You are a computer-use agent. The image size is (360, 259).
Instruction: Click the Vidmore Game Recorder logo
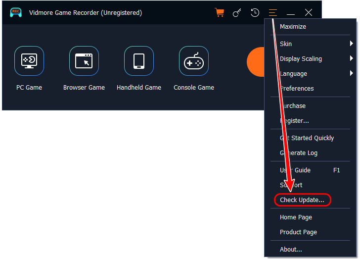[x=16, y=13]
